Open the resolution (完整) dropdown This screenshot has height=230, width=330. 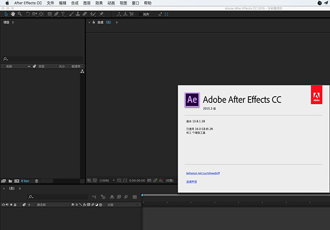(169, 181)
